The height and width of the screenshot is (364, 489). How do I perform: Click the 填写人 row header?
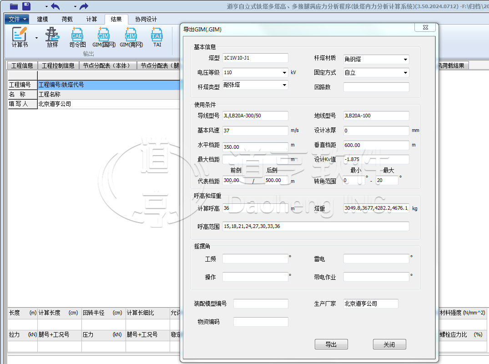coord(22,104)
